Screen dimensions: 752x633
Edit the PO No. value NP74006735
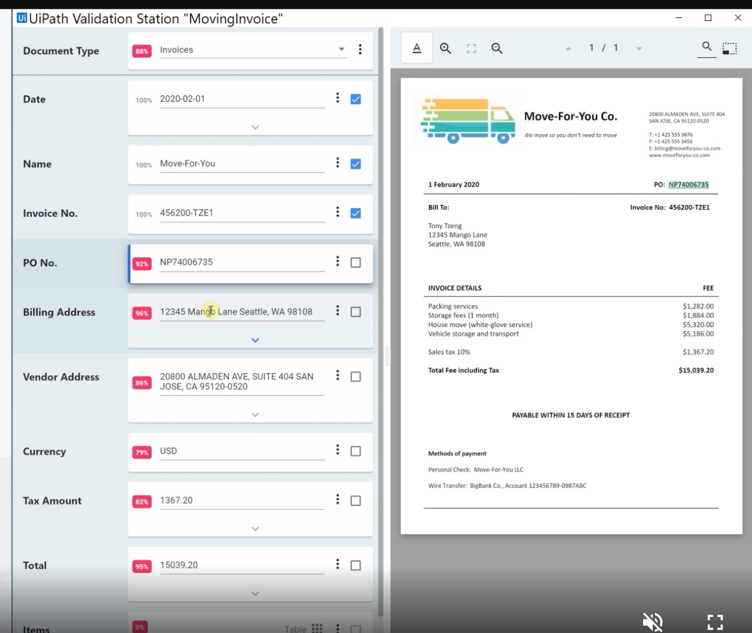click(x=242, y=262)
